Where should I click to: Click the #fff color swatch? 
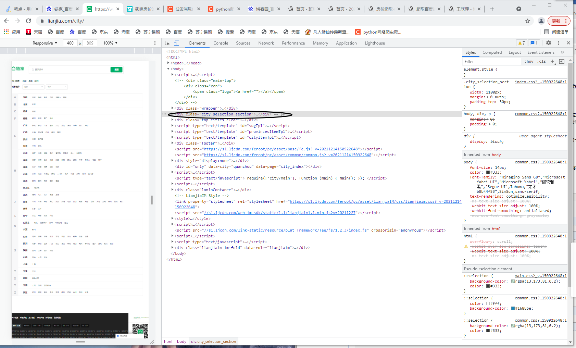click(488, 303)
